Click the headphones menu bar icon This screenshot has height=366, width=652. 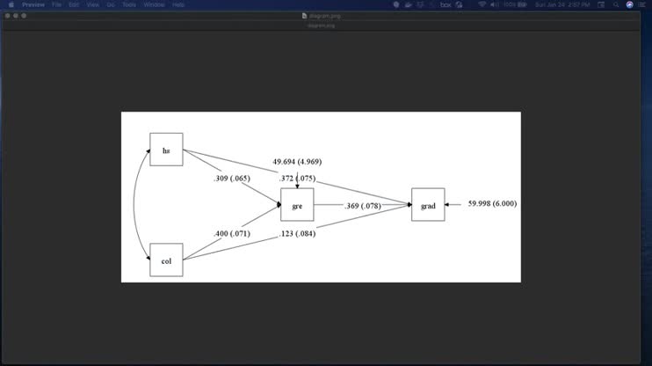tap(459, 4)
